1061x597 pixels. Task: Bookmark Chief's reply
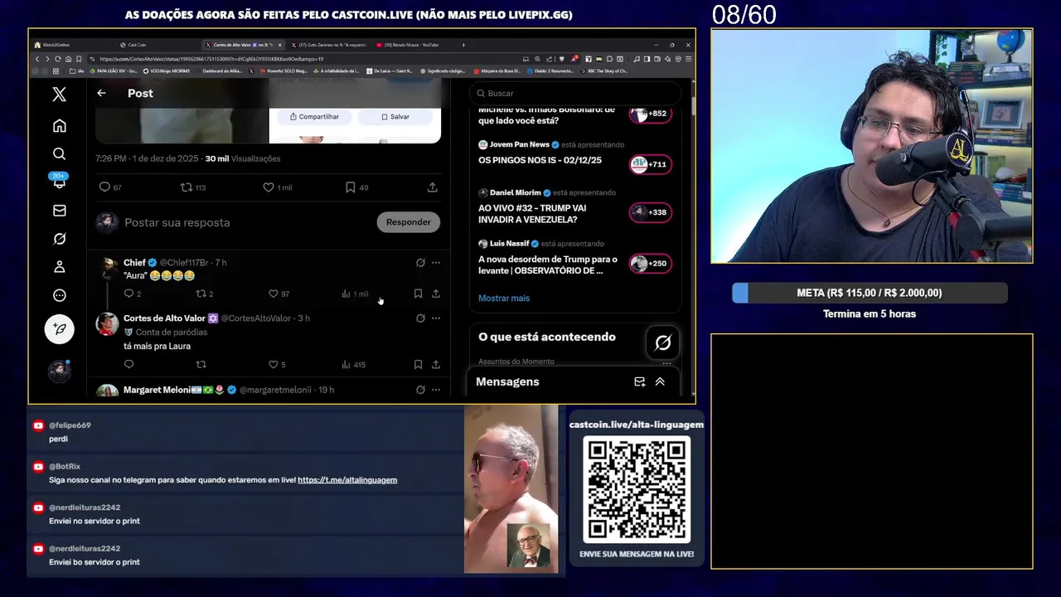tap(418, 294)
